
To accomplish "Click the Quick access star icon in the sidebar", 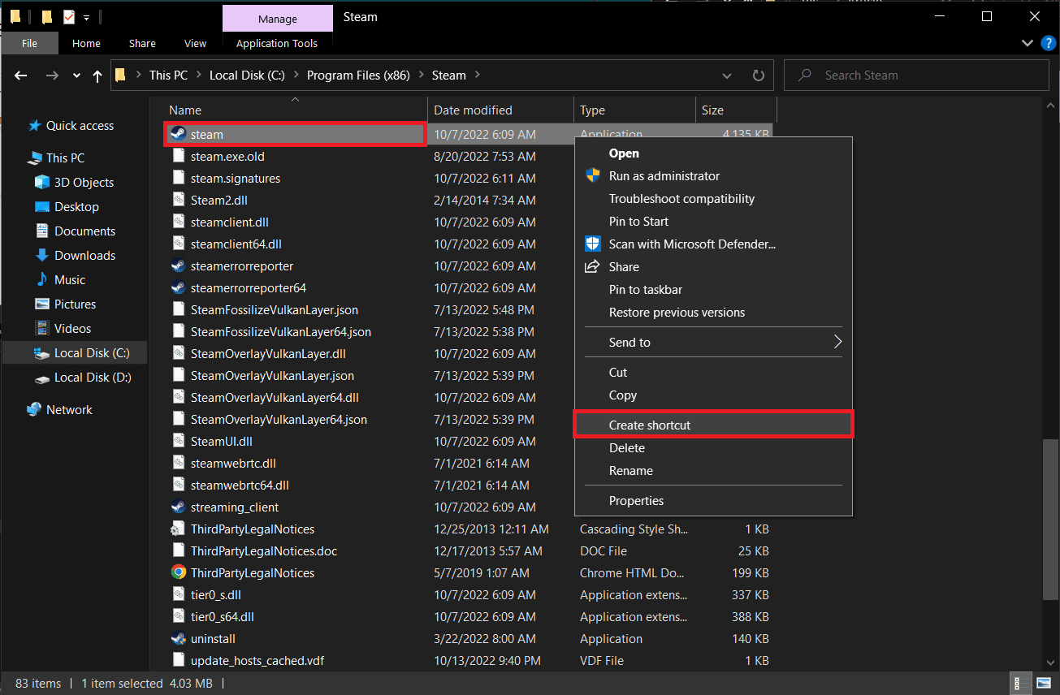I will (x=34, y=125).
